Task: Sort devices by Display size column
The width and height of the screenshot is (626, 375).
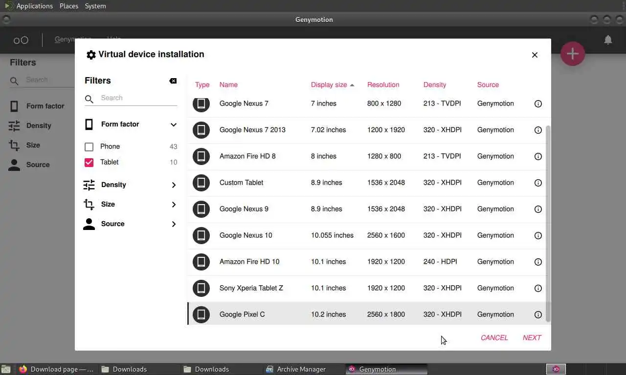Action: click(333, 84)
